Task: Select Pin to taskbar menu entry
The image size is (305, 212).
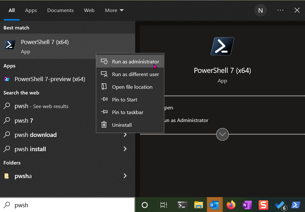Action: [x=130, y=112]
